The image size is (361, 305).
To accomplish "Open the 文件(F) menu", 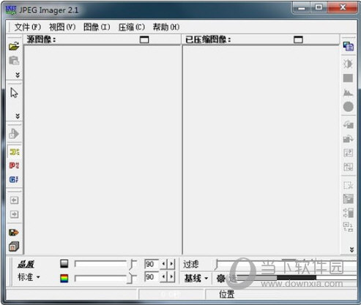I will point(28,27).
